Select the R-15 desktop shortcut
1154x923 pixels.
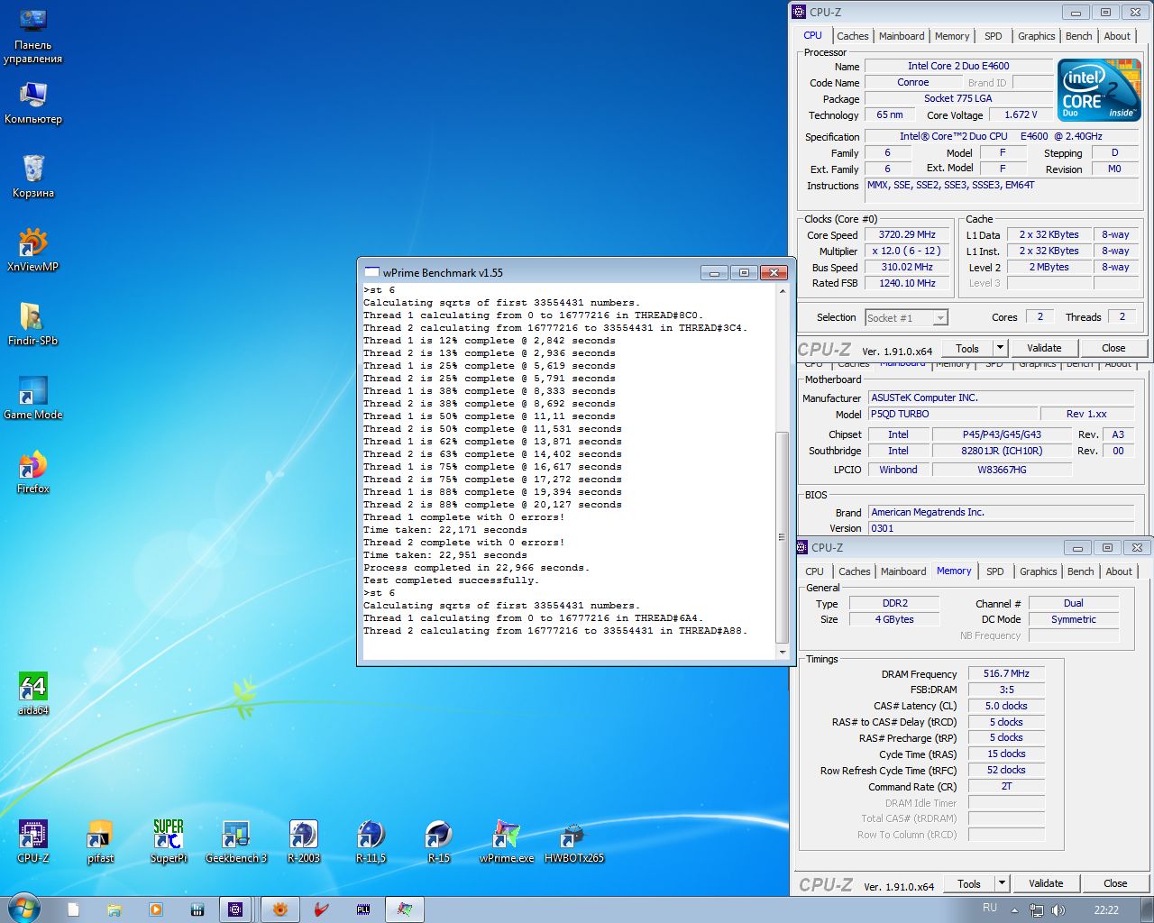(x=439, y=842)
